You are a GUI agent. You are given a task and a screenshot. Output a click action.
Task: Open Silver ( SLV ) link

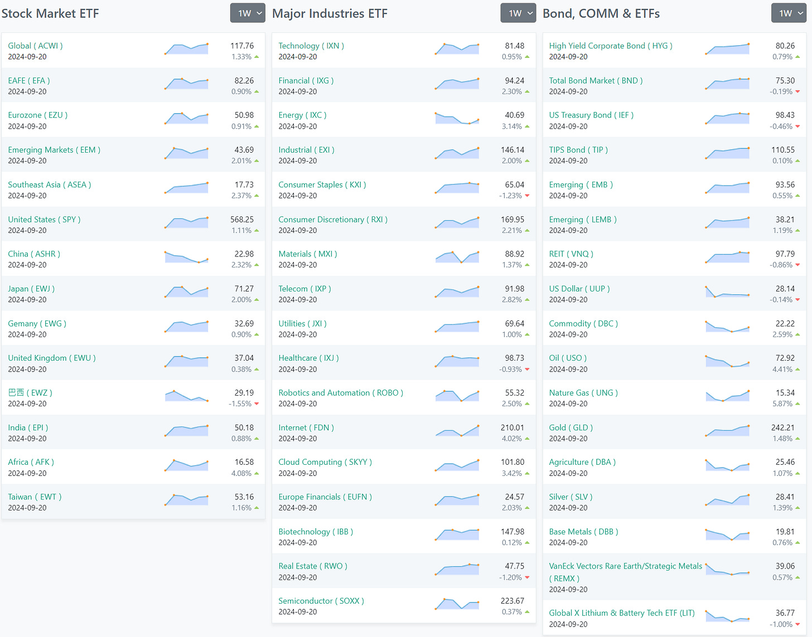point(571,497)
